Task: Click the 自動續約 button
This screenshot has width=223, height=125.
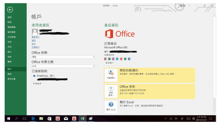Action: 111,75
